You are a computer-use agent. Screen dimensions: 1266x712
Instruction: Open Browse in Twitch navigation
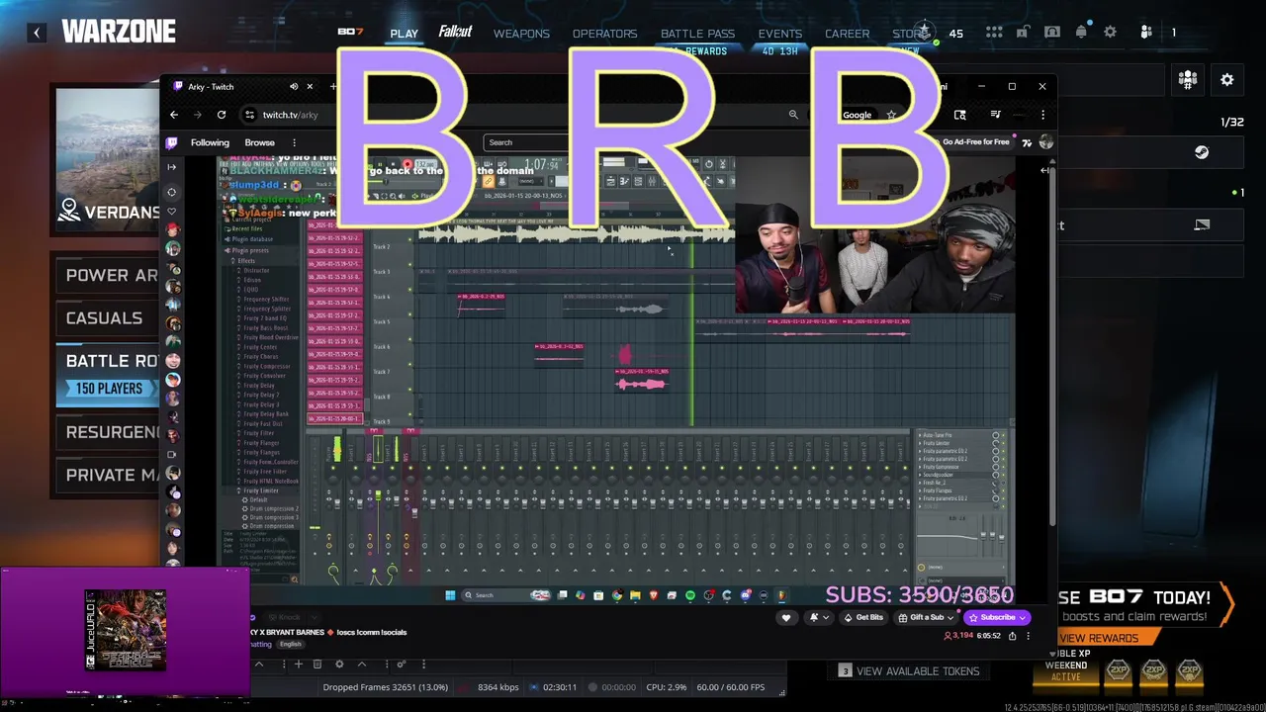point(259,142)
